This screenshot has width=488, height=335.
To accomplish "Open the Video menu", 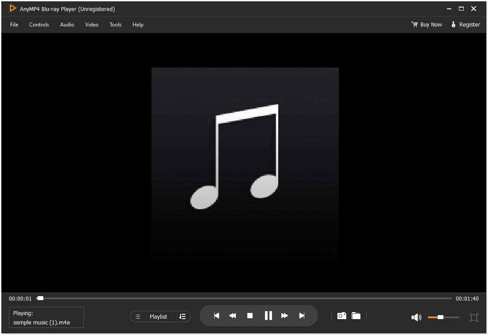I will 91,25.
